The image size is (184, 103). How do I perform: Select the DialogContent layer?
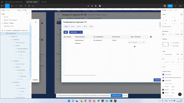pos(12,33)
